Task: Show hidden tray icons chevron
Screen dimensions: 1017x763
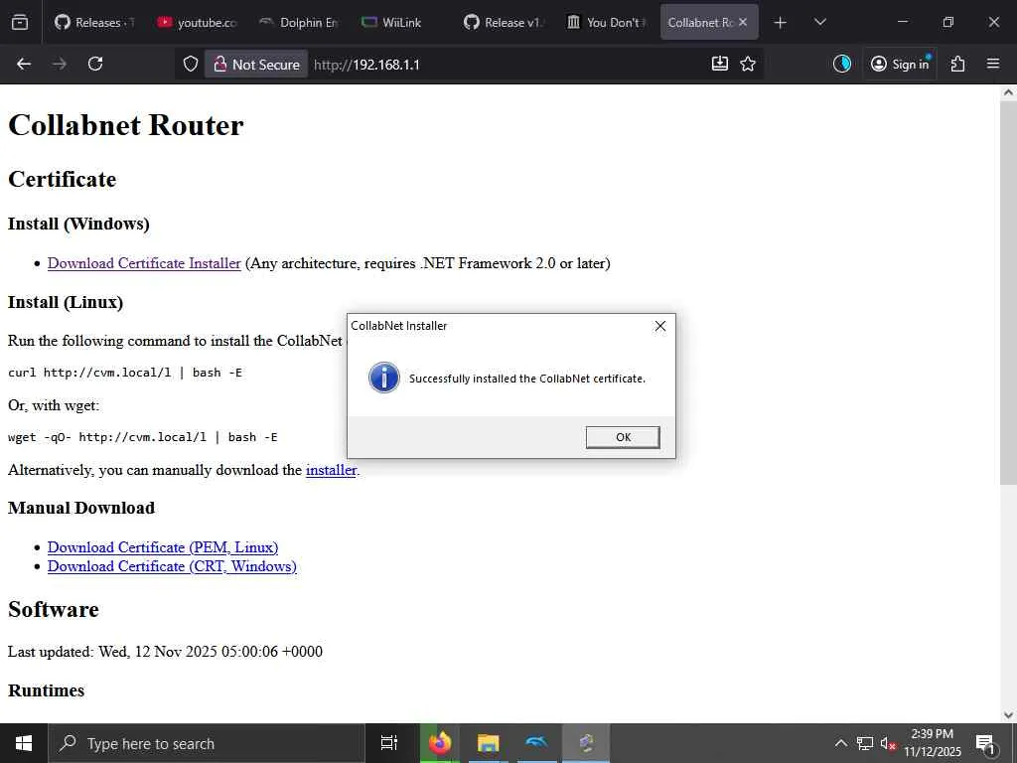Action: [840, 743]
